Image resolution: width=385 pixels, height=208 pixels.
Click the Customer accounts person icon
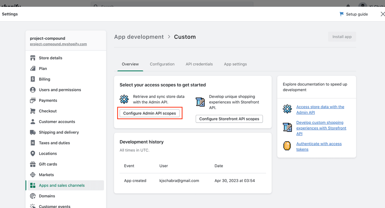[x=33, y=122]
